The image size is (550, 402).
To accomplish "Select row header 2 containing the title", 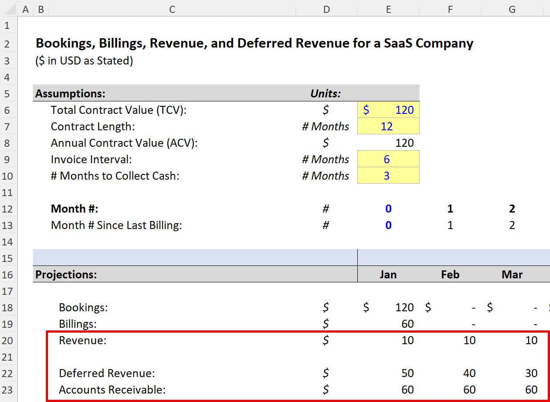I will pyautogui.click(x=7, y=43).
